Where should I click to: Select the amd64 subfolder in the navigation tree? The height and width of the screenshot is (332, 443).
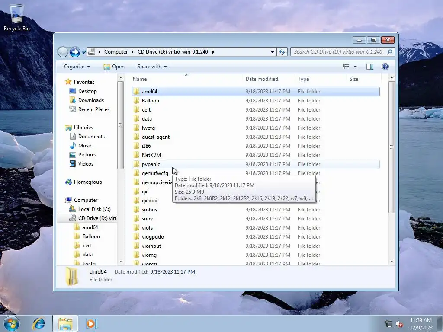[x=90, y=227]
